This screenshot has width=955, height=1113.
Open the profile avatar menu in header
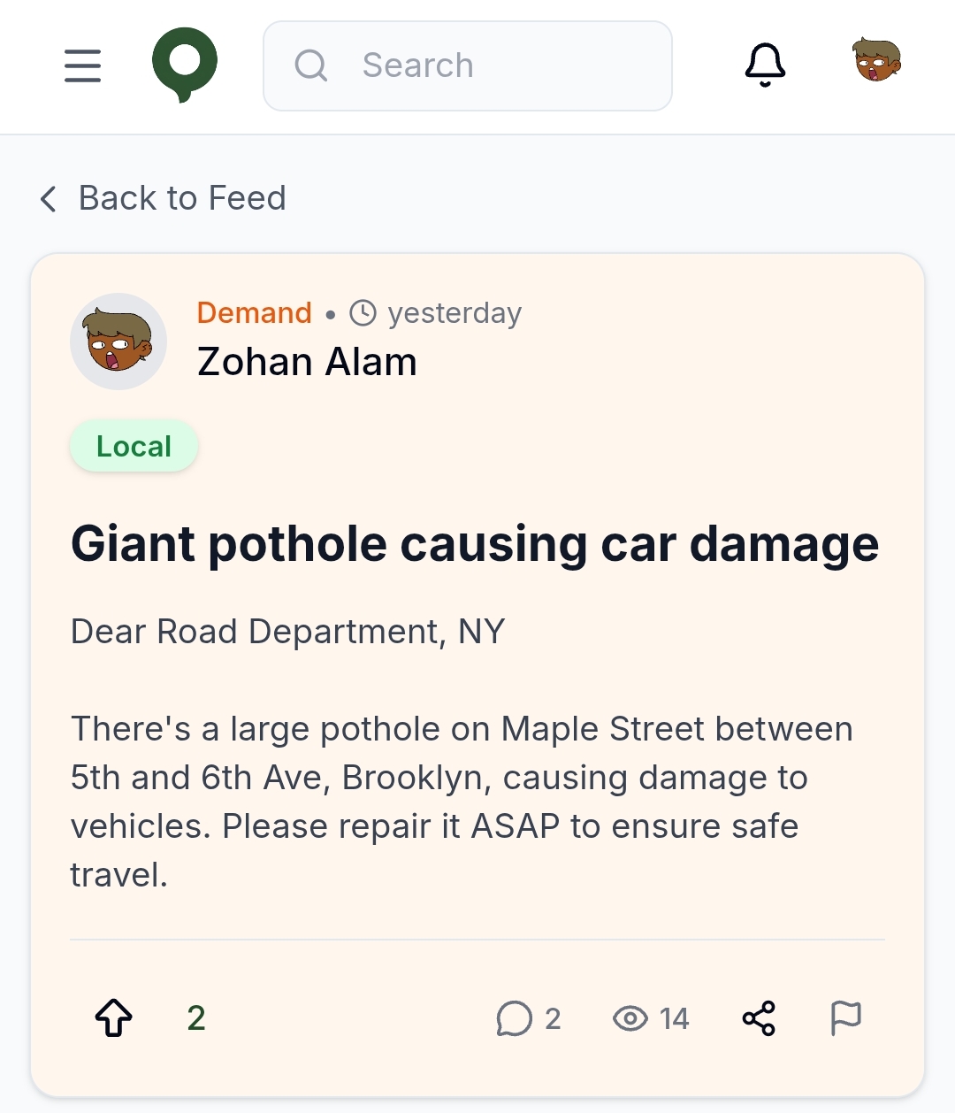tap(876, 61)
